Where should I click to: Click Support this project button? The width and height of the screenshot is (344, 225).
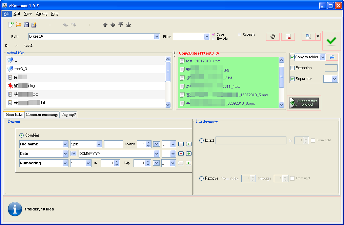click(304, 103)
